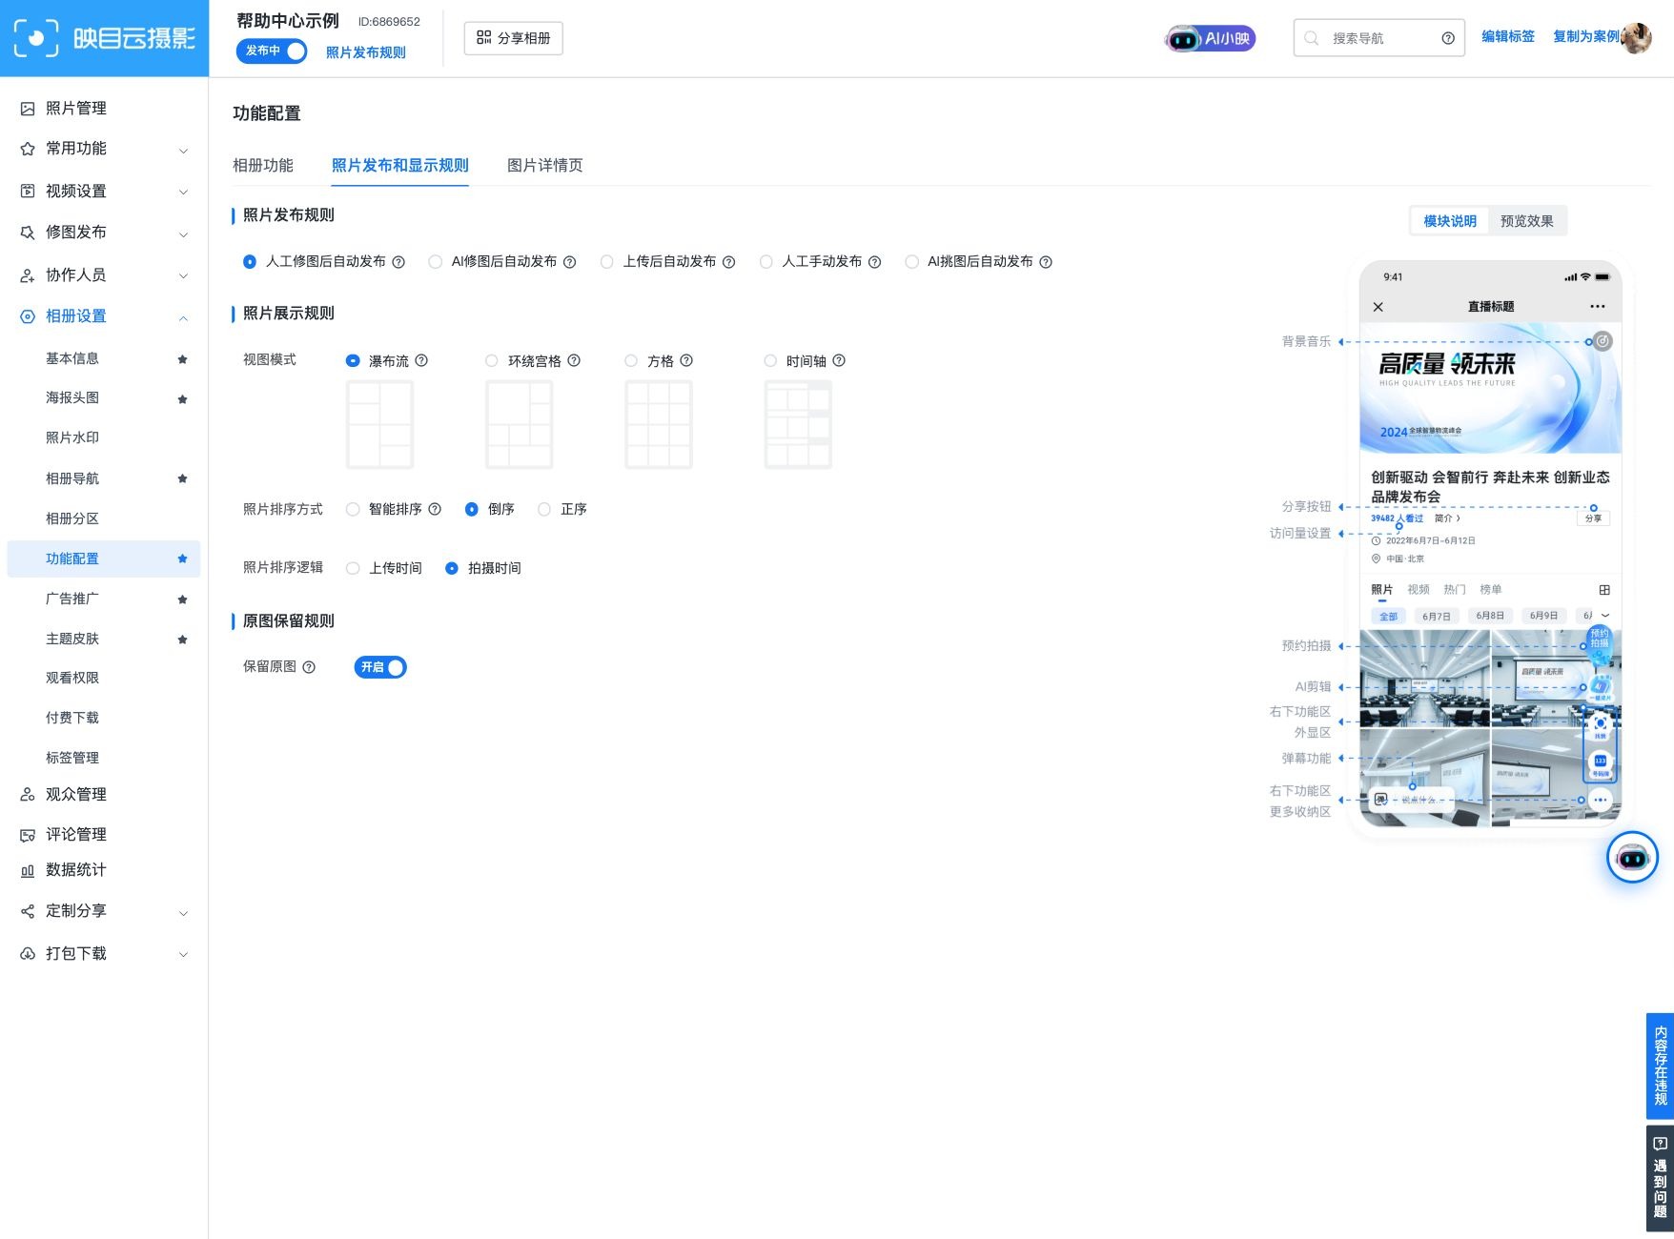Open 照片发布规则 link
The height and width of the screenshot is (1239, 1674).
point(366,52)
